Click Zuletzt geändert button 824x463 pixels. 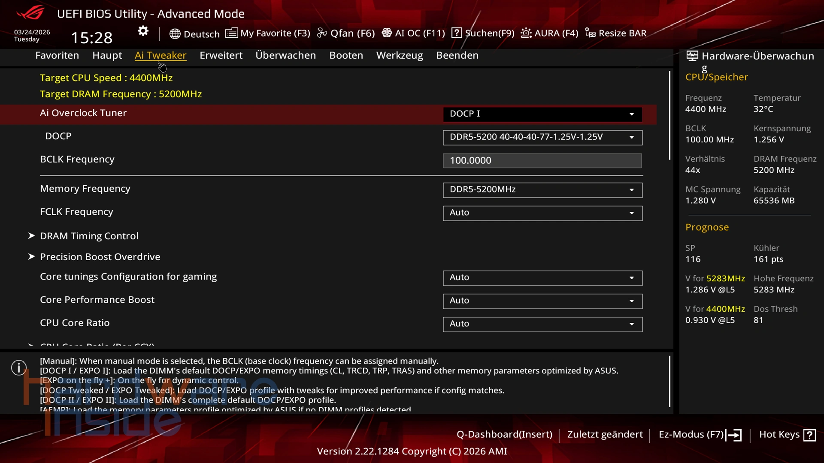[x=605, y=434]
